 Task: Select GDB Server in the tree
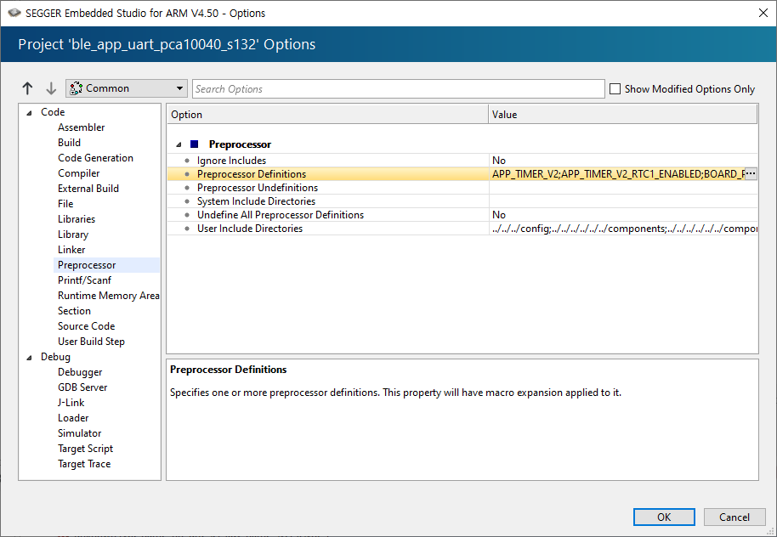coord(82,387)
